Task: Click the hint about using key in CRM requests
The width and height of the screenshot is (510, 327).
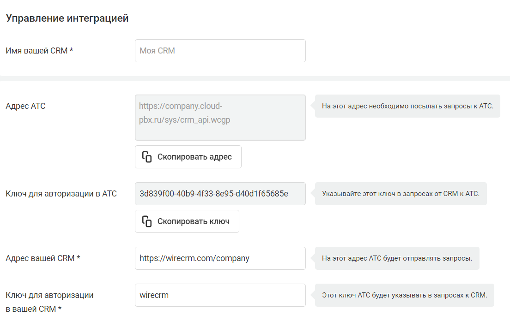Action: click(x=401, y=194)
